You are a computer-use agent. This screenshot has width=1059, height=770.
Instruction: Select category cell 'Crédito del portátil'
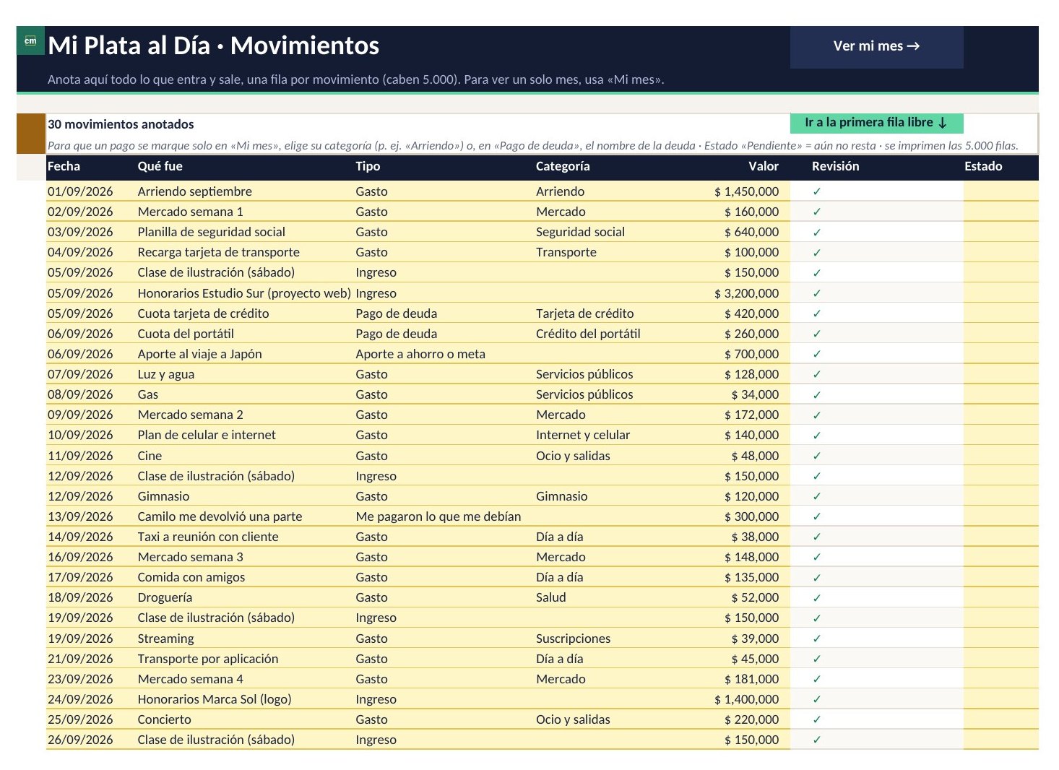point(588,334)
